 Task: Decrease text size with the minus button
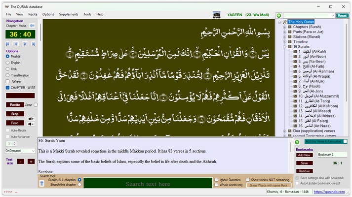tap(20, 162)
